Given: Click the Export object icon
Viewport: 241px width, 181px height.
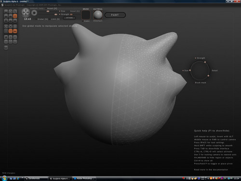Looking at the screenshot, I should tap(15, 42).
